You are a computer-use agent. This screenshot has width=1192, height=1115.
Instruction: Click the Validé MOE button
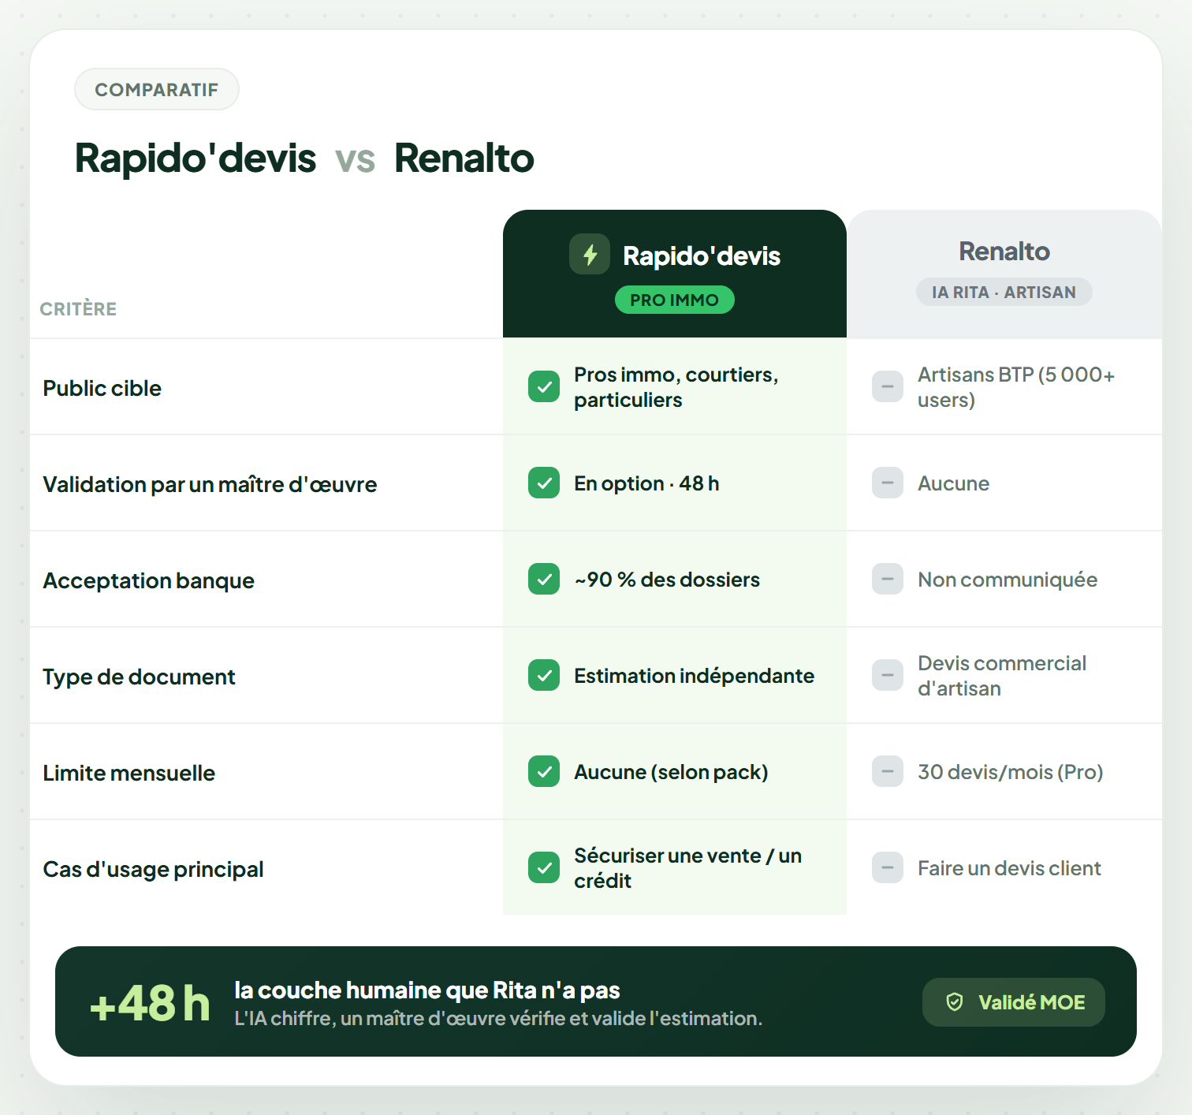pyautogui.click(x=1014, y=1002)
